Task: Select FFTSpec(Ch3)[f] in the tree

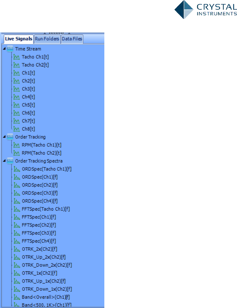Action: pyautogui.click(x=39, y=233)
